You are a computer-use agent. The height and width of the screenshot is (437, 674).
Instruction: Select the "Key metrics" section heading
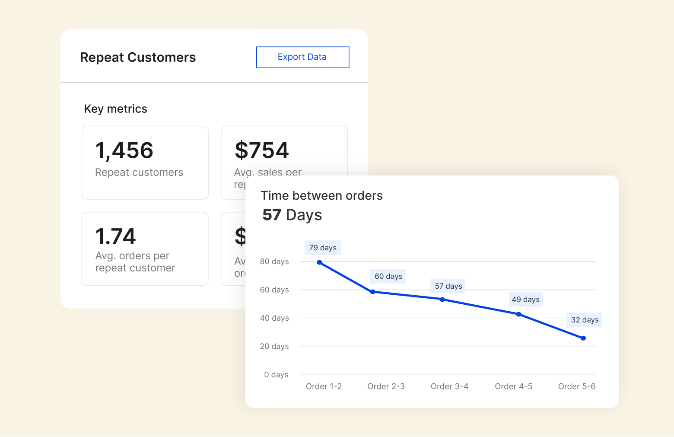coord(115,109)
